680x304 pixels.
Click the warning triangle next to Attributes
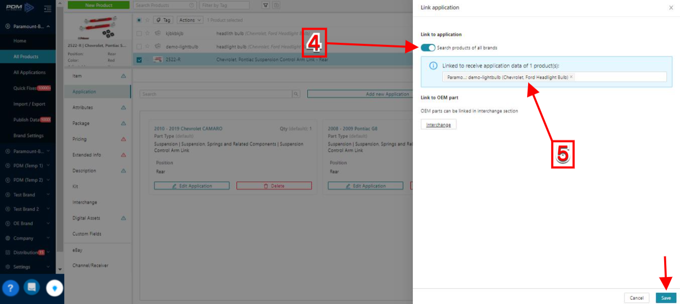pyautogui.click(x=123, y=107)
